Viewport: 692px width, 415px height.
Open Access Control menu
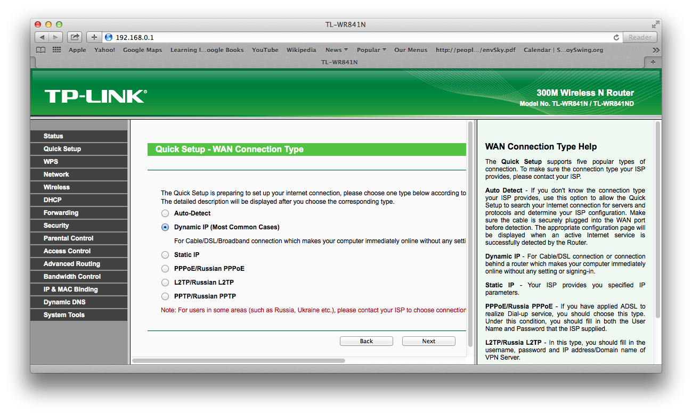tap(79, 251)
